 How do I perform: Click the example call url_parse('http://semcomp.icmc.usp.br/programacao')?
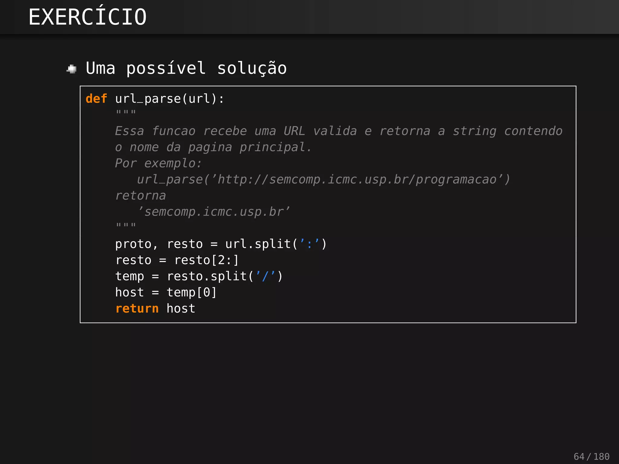click(323, 179)
